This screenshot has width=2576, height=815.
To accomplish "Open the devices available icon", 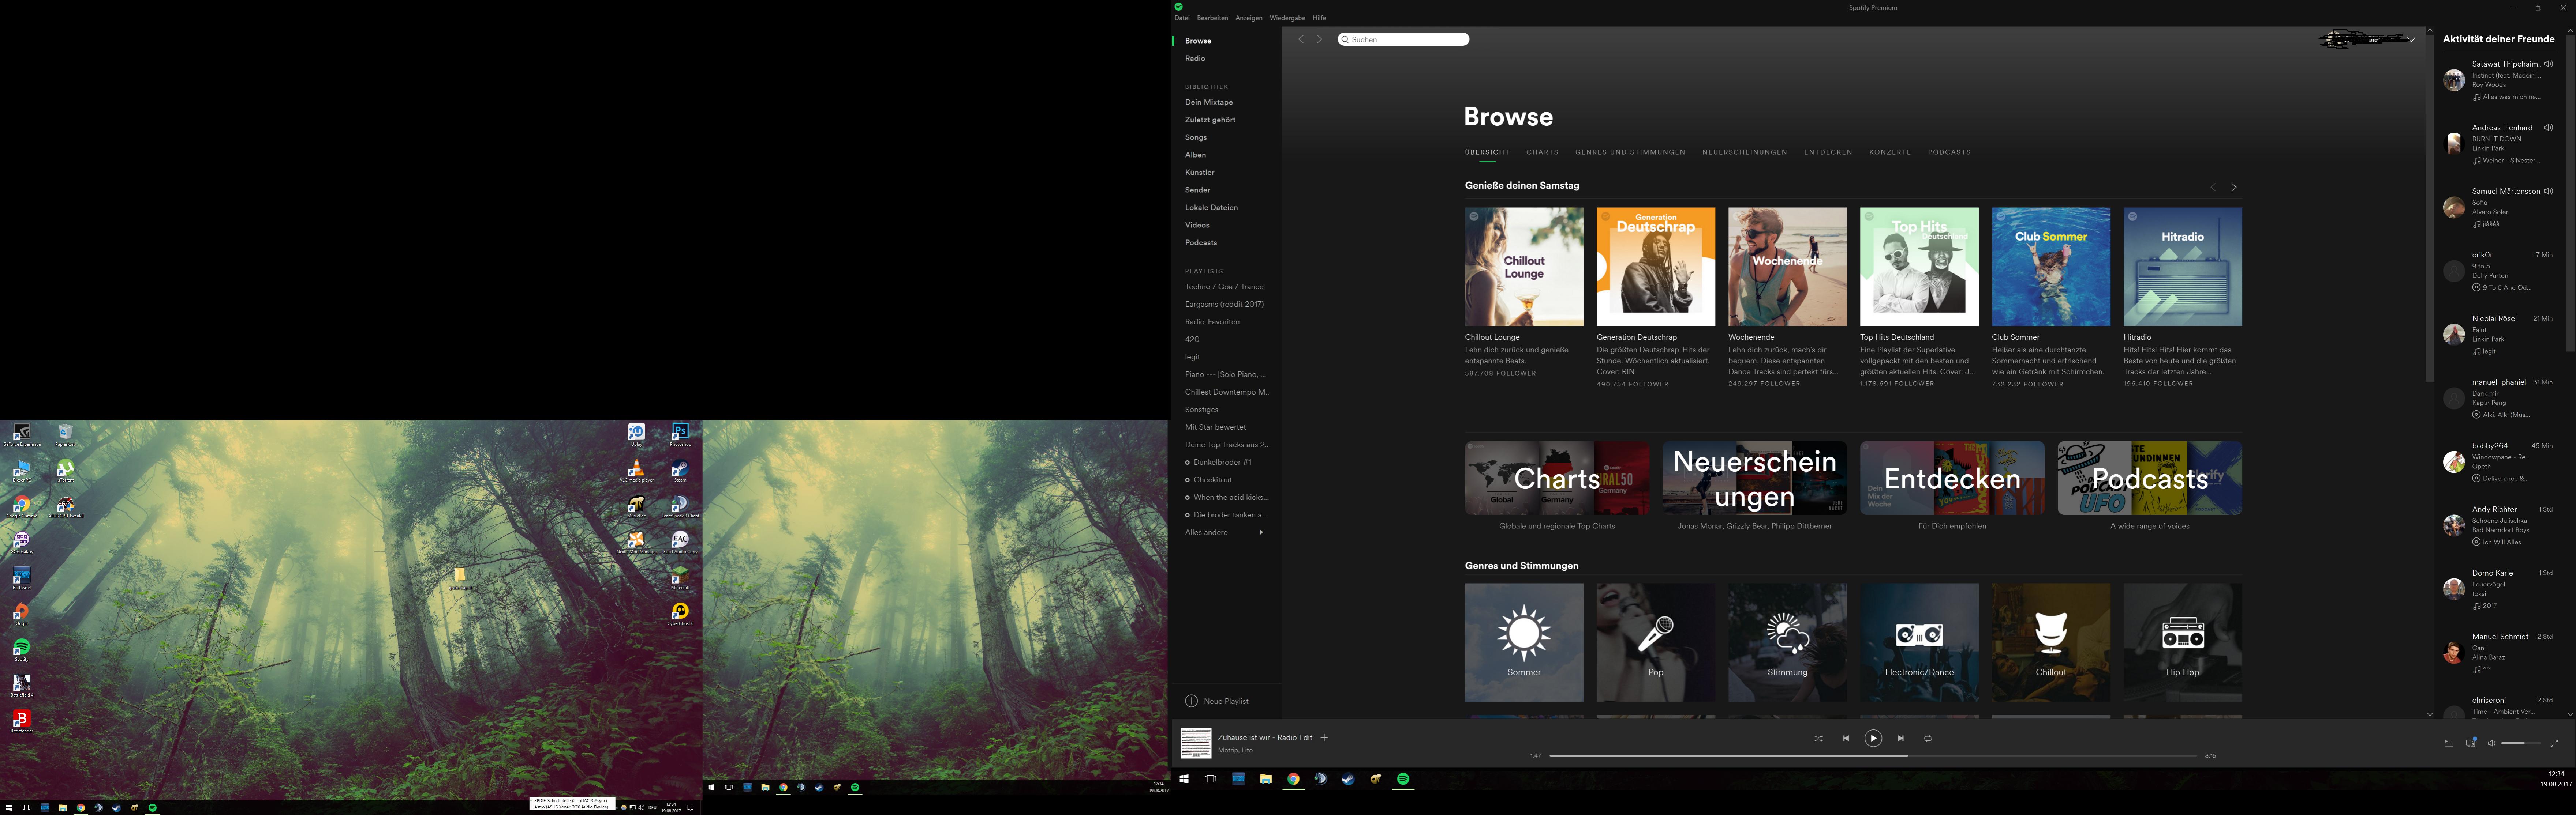I will [x=2471, y=742].
